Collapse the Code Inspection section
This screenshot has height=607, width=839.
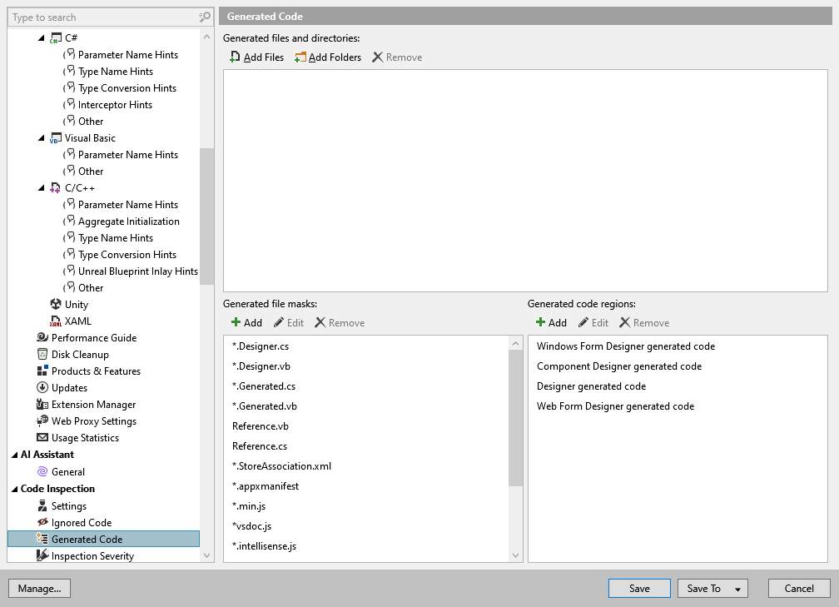15,489
